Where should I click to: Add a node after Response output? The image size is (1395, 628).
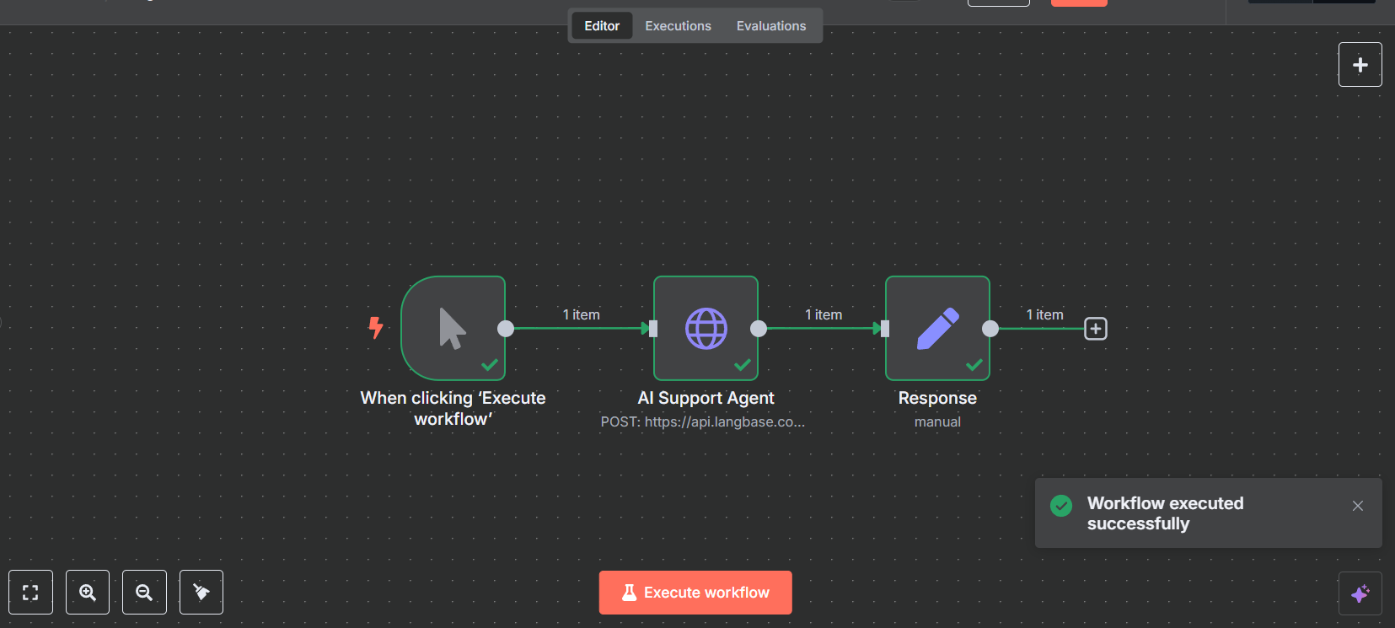[x=1095, y=329]
